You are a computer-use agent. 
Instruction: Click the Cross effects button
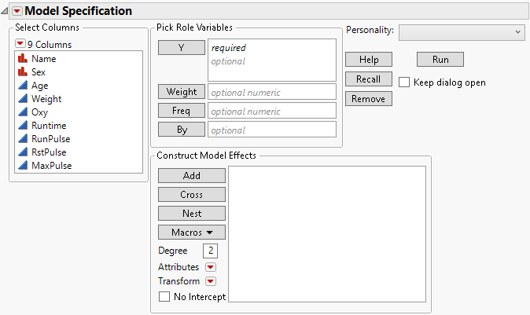[x=191, y=195]
